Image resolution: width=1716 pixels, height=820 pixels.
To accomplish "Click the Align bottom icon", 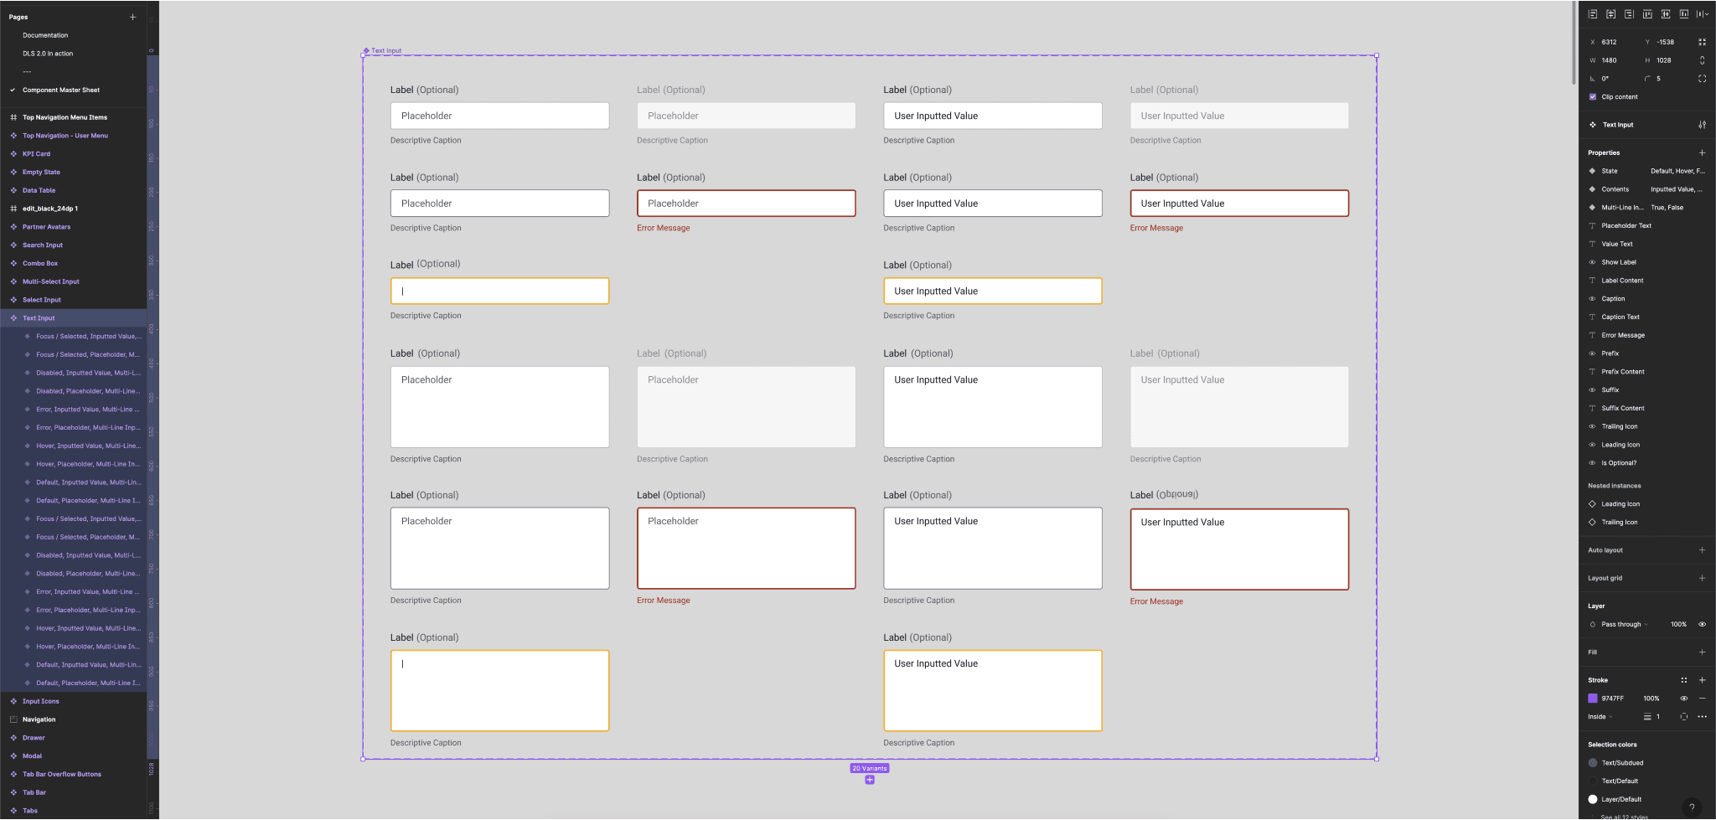I will [1683, 14].
